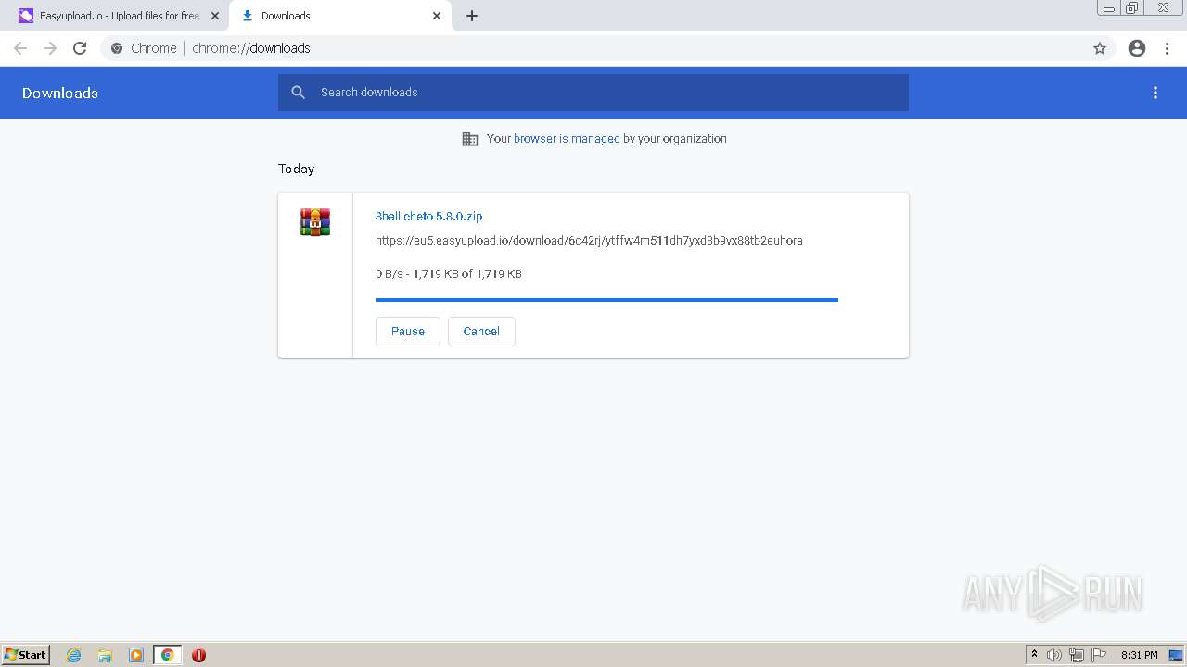This screenshot has height=667, width=1187.
Task: Open the Windows Start menu
Action: 26,655
